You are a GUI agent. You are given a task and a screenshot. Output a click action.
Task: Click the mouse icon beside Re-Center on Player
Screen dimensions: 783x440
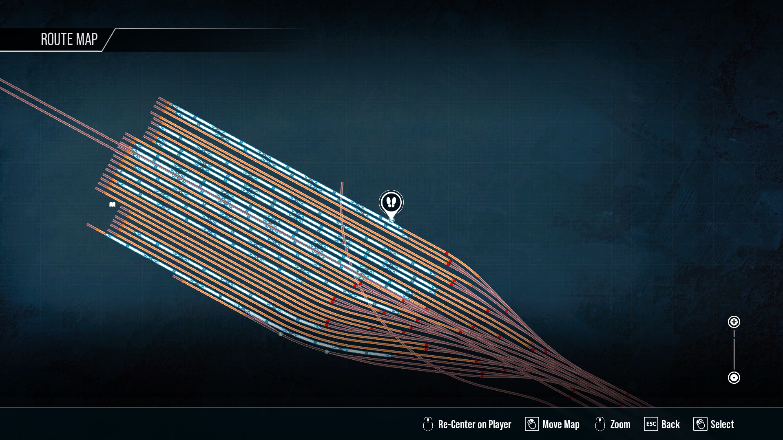pyautogui.click(x=428, y=424)
